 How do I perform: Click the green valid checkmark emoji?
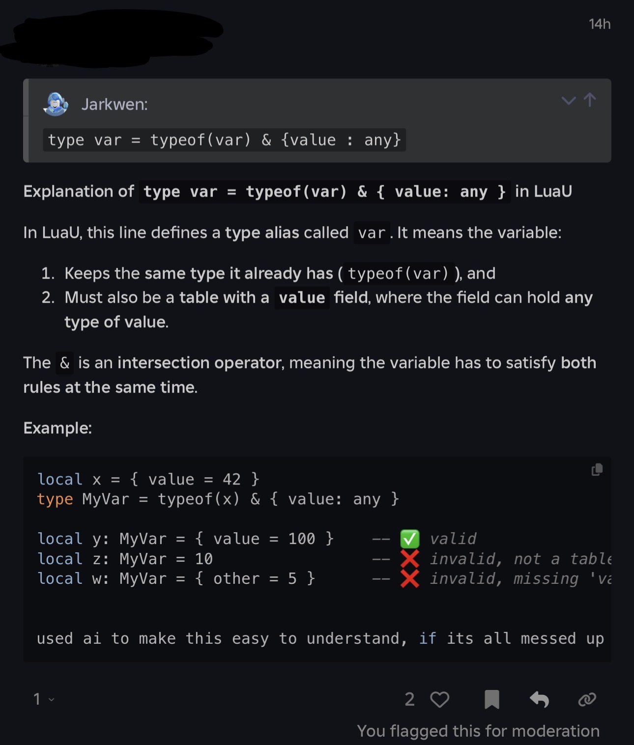pos(410,539)
